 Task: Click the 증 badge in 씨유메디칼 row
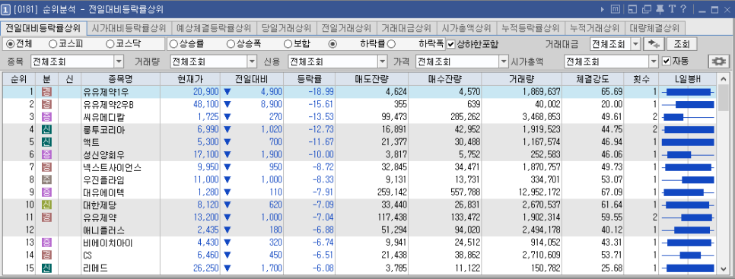46,116
